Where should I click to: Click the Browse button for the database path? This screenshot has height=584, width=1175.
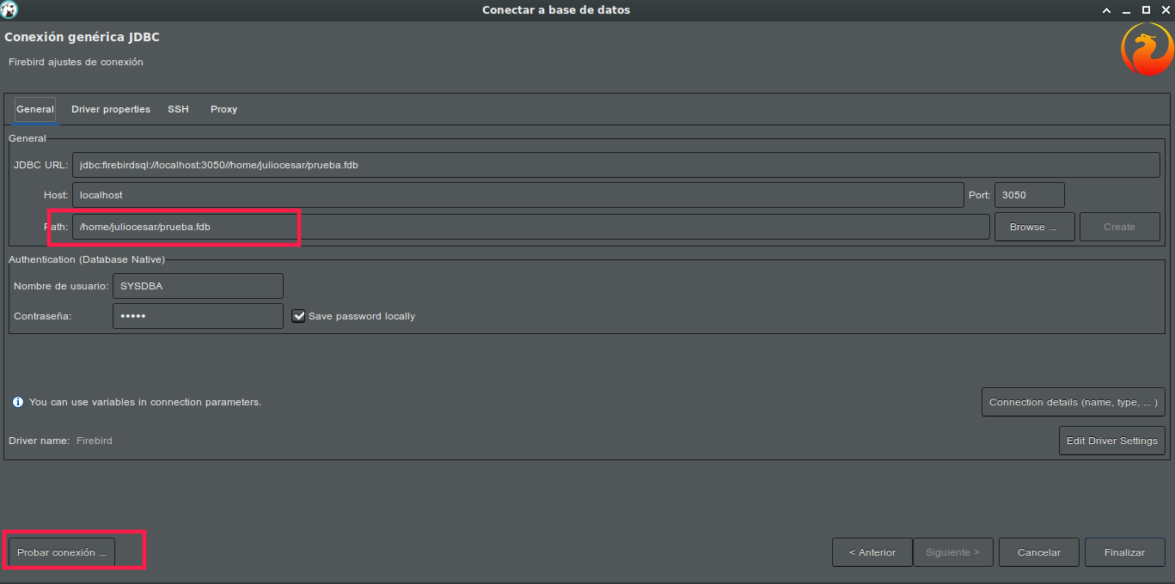pos(1033,226)
